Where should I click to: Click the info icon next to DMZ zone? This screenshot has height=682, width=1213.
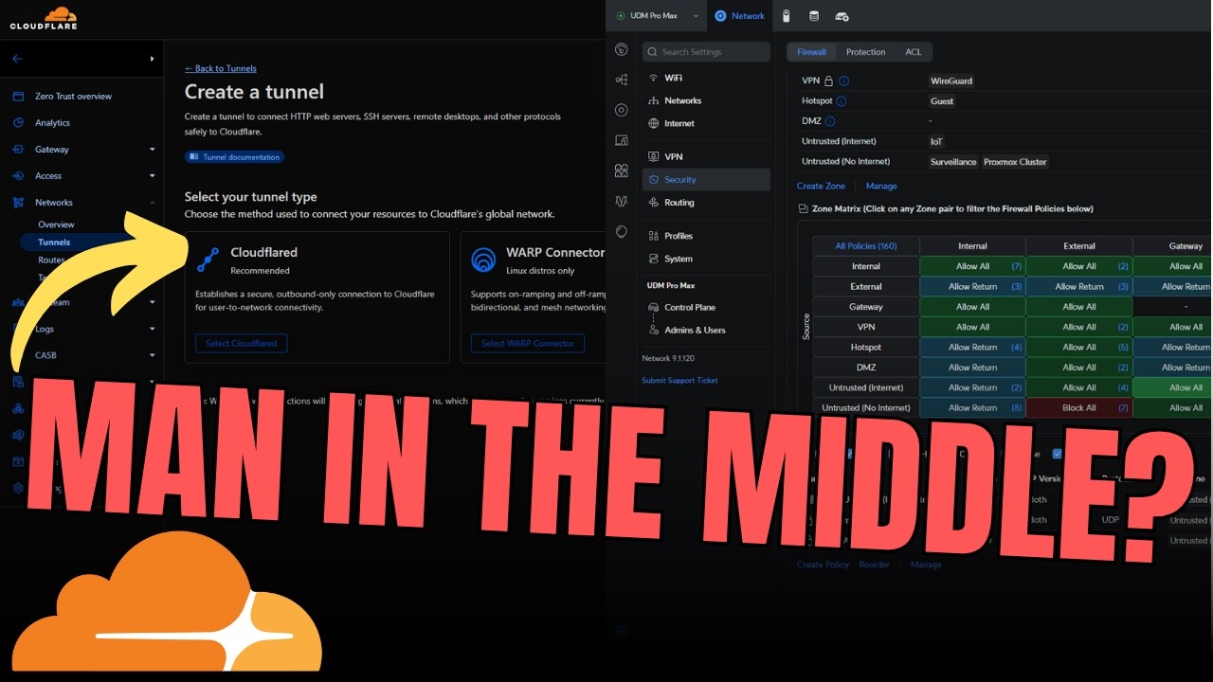(x=829, y=121)
